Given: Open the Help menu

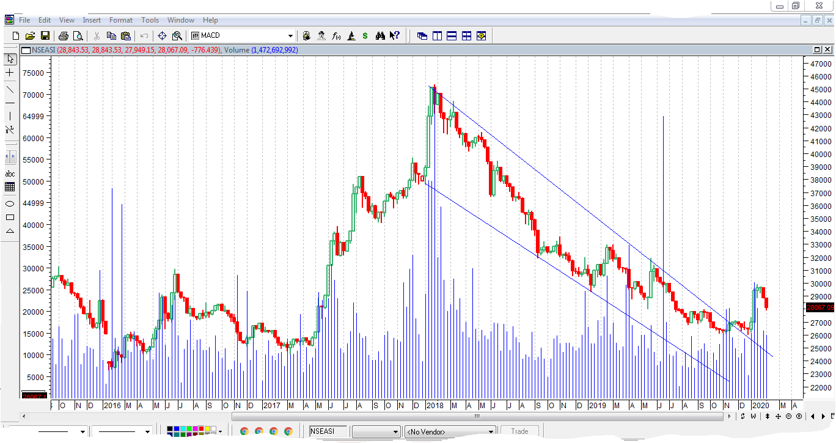Looking at the screenshot, I should 210,20.
